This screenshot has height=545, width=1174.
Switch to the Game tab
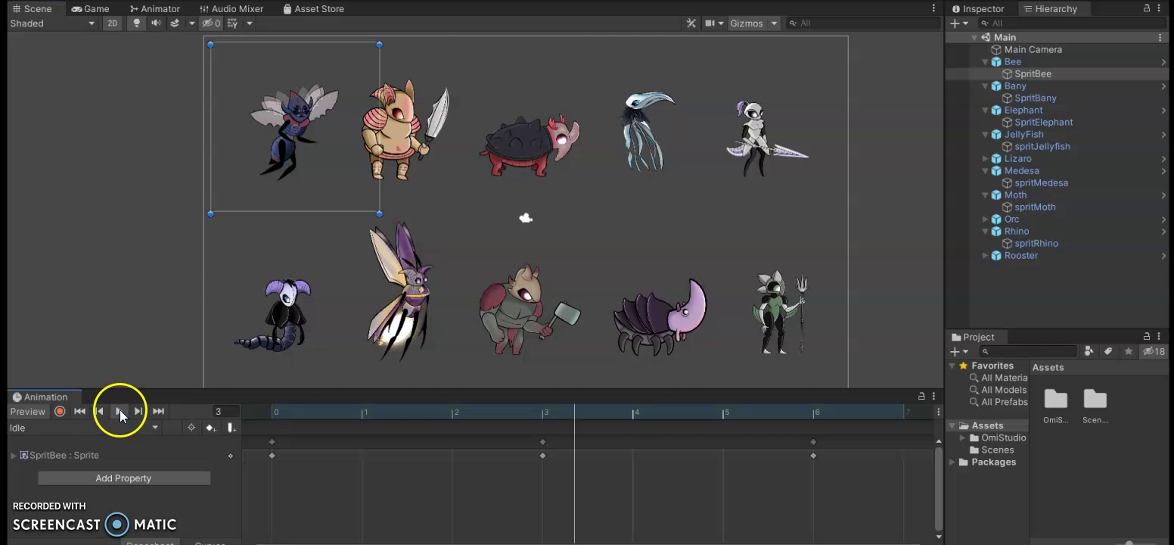click(x=90, y=8)
